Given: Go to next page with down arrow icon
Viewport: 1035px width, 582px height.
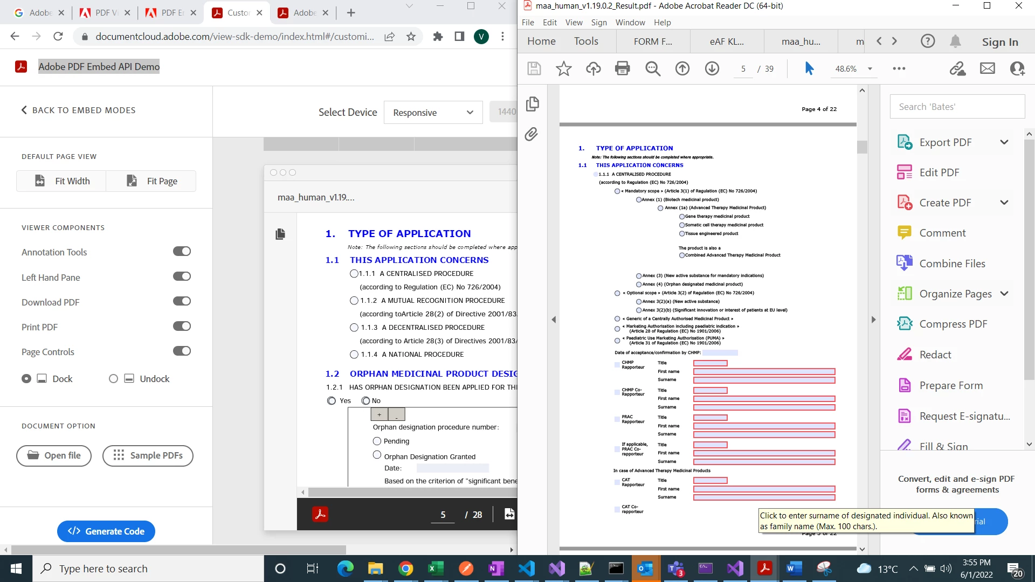Looking at the screenshot, I should pyautogui.click(x=712, y=68).
